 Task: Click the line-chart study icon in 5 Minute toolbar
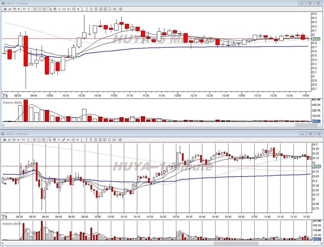(10, 9)
